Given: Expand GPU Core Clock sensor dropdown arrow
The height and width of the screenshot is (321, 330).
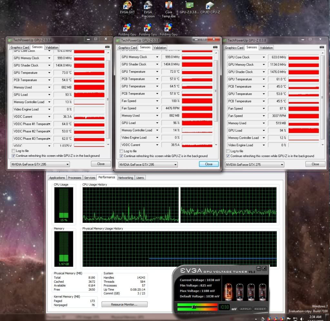Looking at the screenshot, I should [264, 57].
